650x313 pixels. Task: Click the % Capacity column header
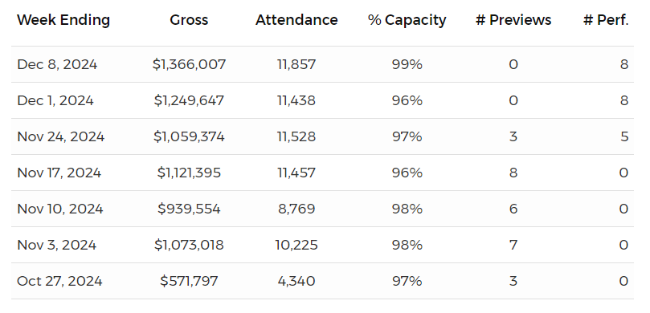pos(407,20)
